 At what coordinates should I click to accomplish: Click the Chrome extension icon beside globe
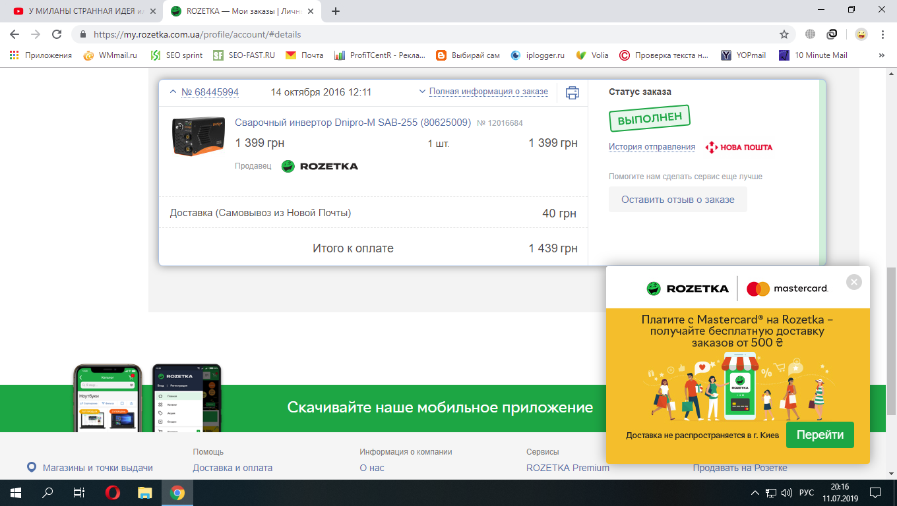832,34
